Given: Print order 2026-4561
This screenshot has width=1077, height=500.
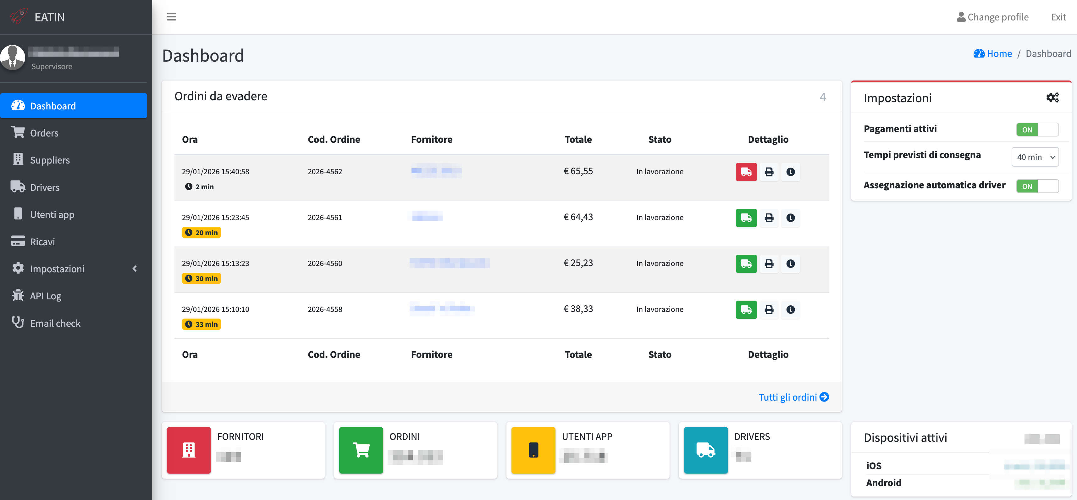Looking at the screenshot, I should click(769, 218).
